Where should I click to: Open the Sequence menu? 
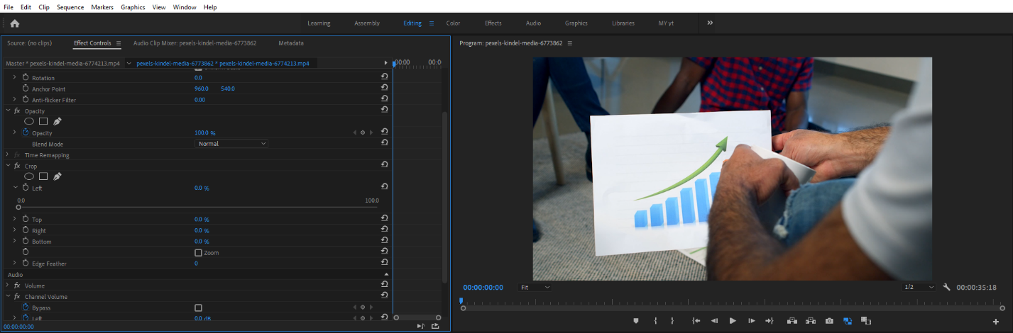70,7
